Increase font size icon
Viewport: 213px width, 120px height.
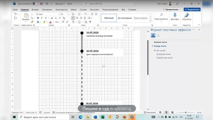point(63,22)
